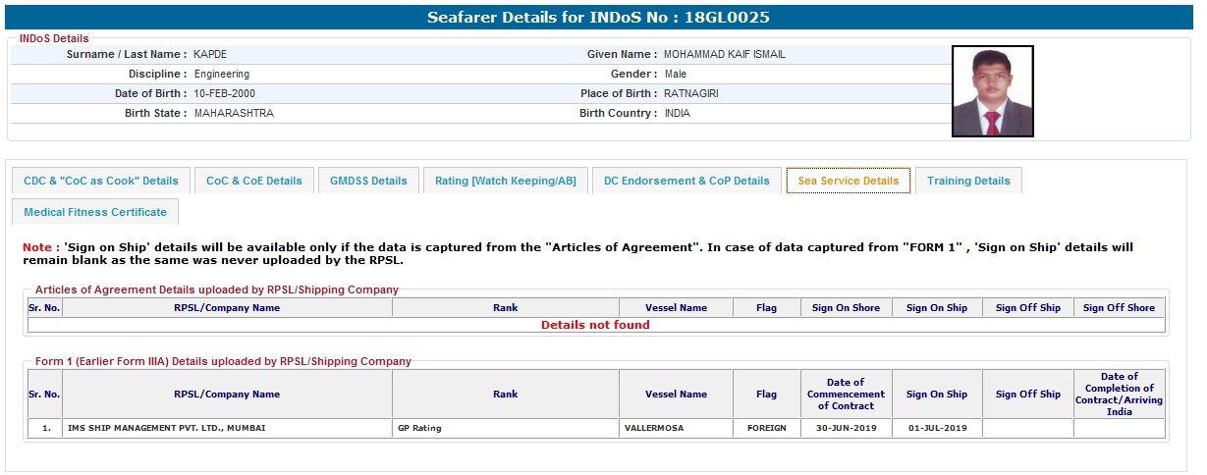Go to DC Endorsement & CoP Details tab

686,181
